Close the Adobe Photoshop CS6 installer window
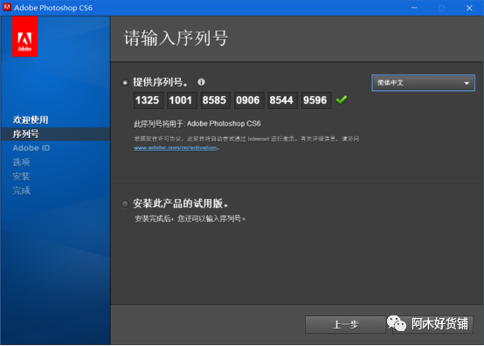This screenshot has height=346, width=484. pyautogui.click(x=469, y=8)
